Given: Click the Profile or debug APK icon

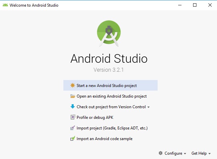Looking at the screenshot, I should click(73, 117).
